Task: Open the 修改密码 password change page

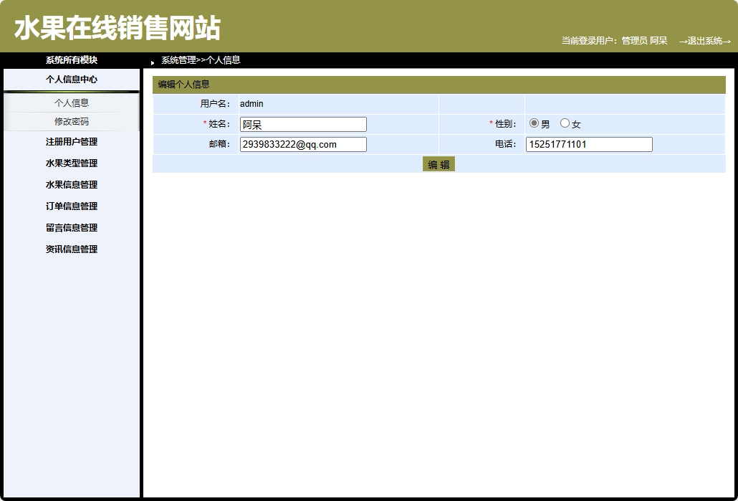Action: 71,121
